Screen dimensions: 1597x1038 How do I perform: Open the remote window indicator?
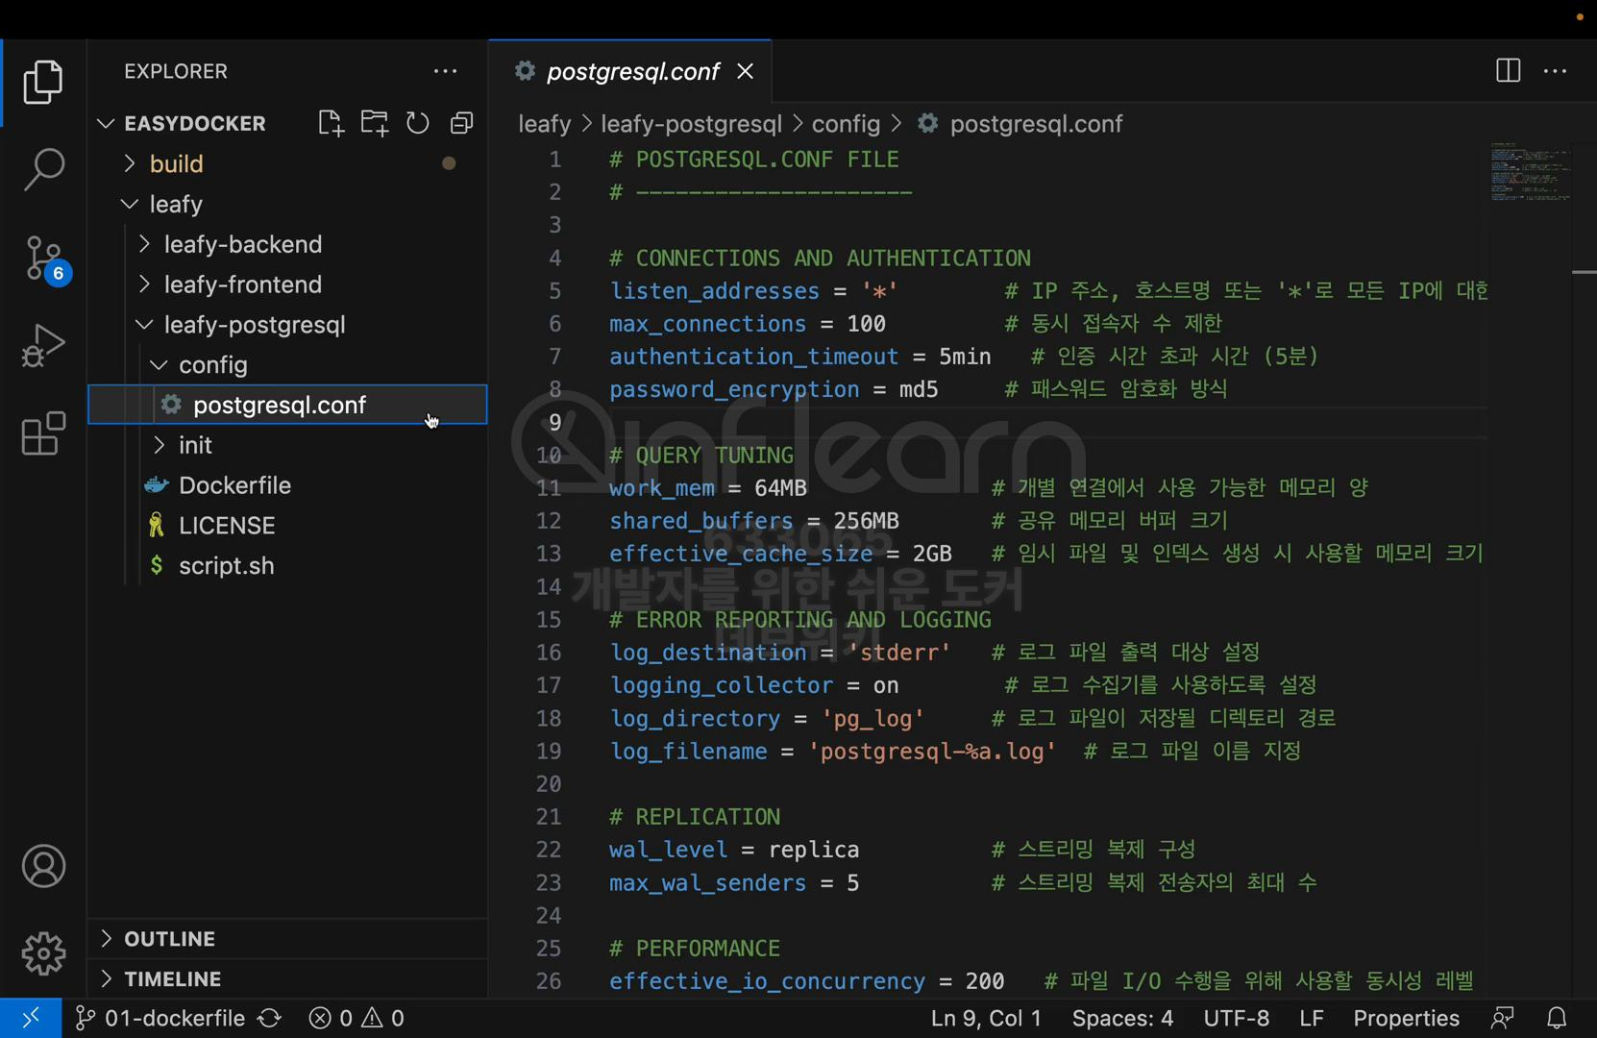pos(31,1018)
